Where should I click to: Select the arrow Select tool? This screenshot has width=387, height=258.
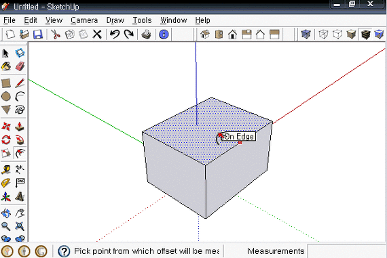(5, 53)
